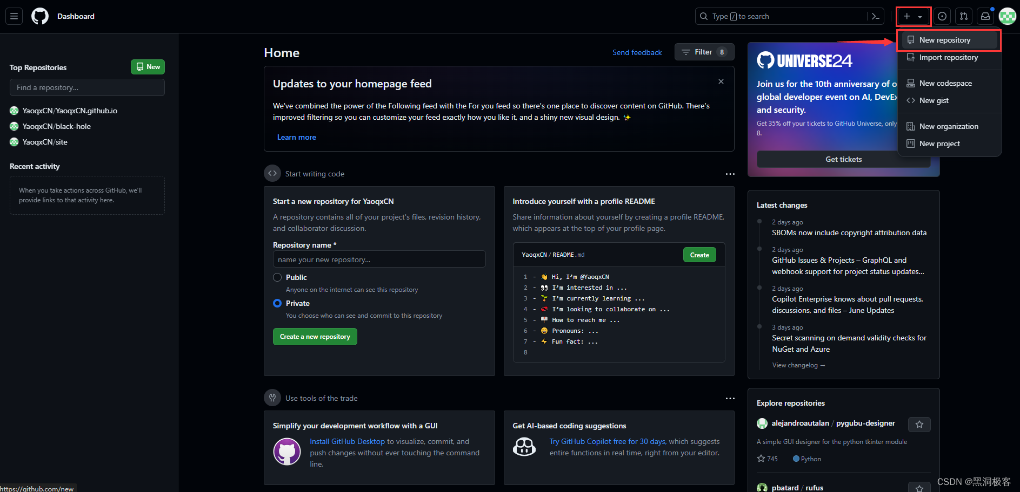Click the alejandroautalan avatar icon
The width and height of the screenshot is (1020, 492).
coord(762,423)
